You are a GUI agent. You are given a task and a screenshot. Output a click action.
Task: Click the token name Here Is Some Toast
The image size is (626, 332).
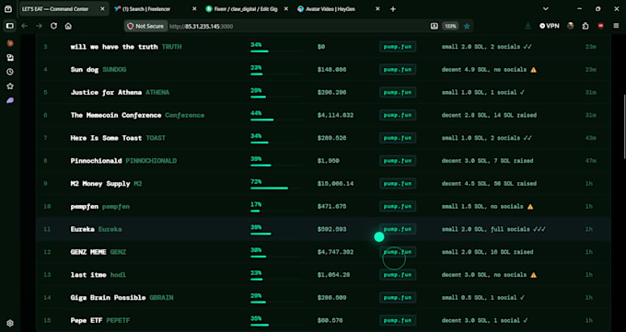(106, 138)
